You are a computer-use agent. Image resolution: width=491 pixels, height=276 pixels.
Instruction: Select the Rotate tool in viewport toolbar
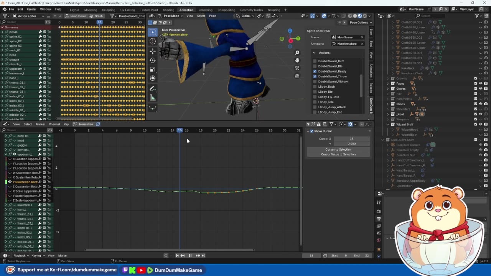click(153, 60)
